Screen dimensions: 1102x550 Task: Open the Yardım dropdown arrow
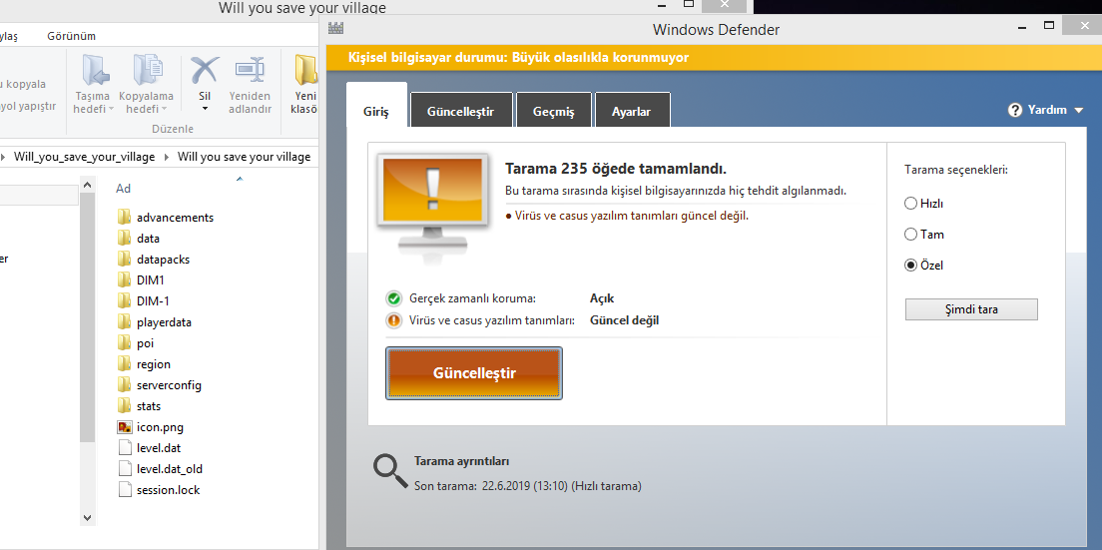[x=1078, y=110]
